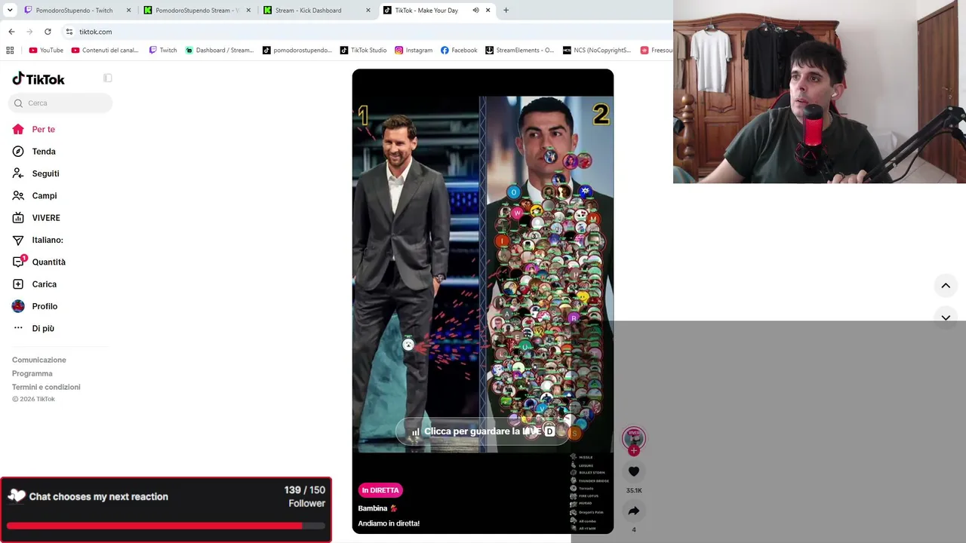The image size is (966, 543).
Task: Expand the Termini e condizioni section
Action: pyautogui.click(x=46, y=387)
